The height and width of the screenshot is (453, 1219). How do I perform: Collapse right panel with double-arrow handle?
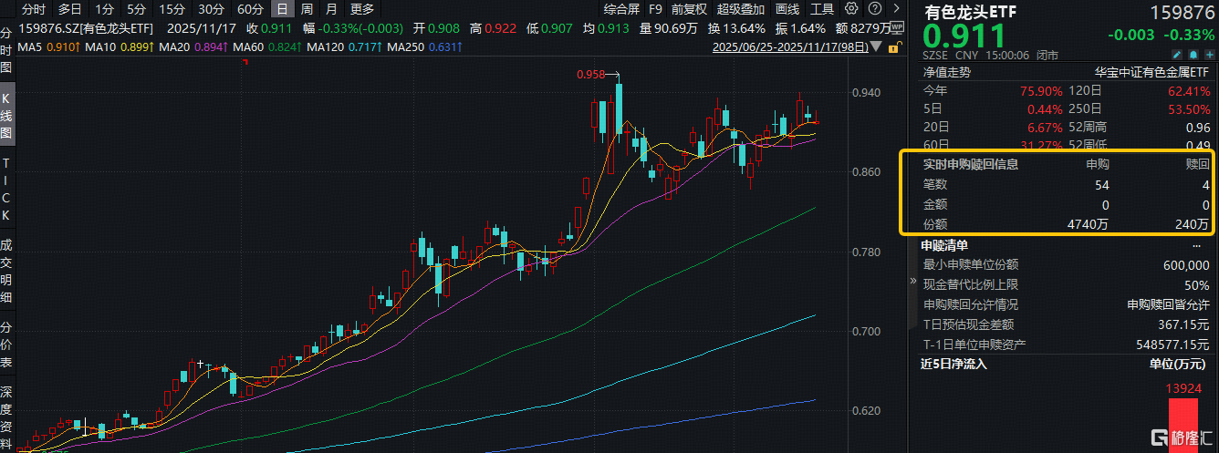(912, 282)
